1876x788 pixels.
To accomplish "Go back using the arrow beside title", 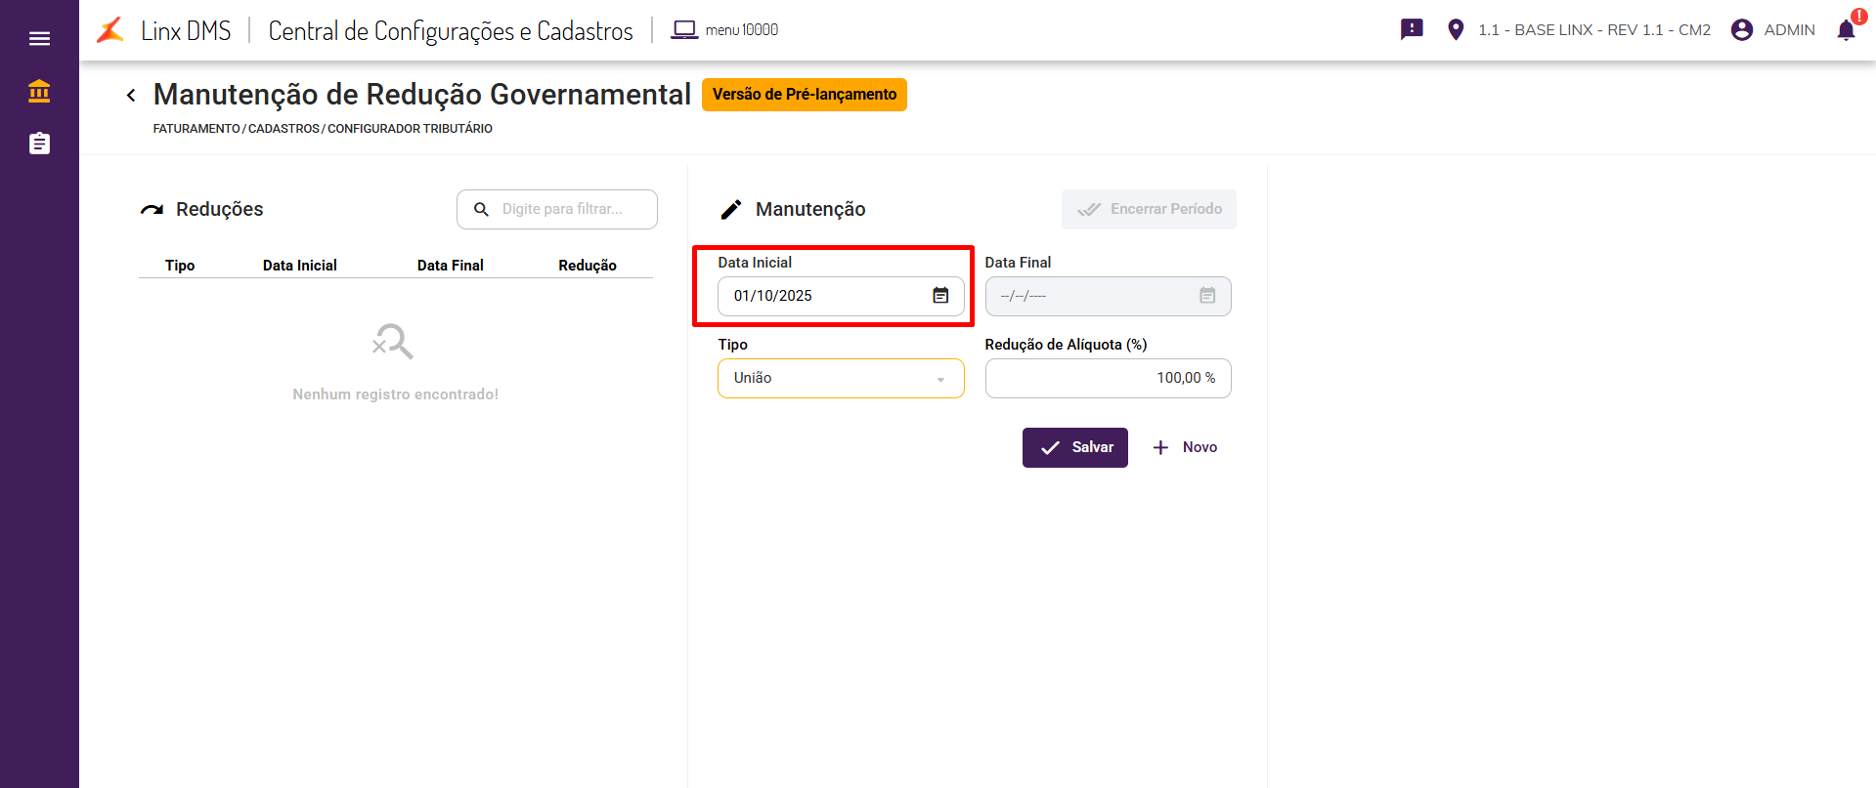I will (x=131, y=95).
